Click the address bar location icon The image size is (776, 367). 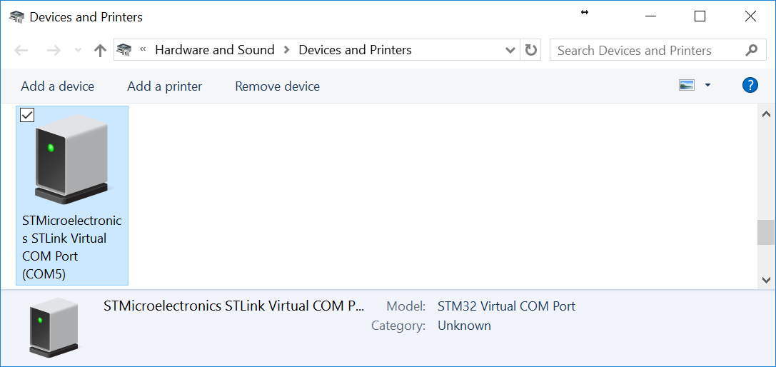coord(124,49)
